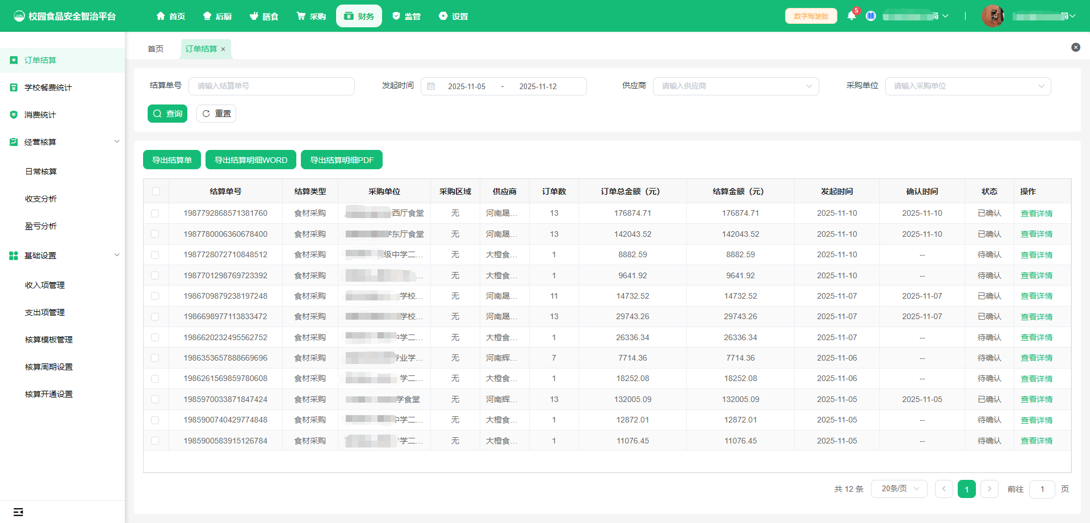Close the 订单结算 tab via its X
Screen dimensions: 1090x523
(223, 49)
